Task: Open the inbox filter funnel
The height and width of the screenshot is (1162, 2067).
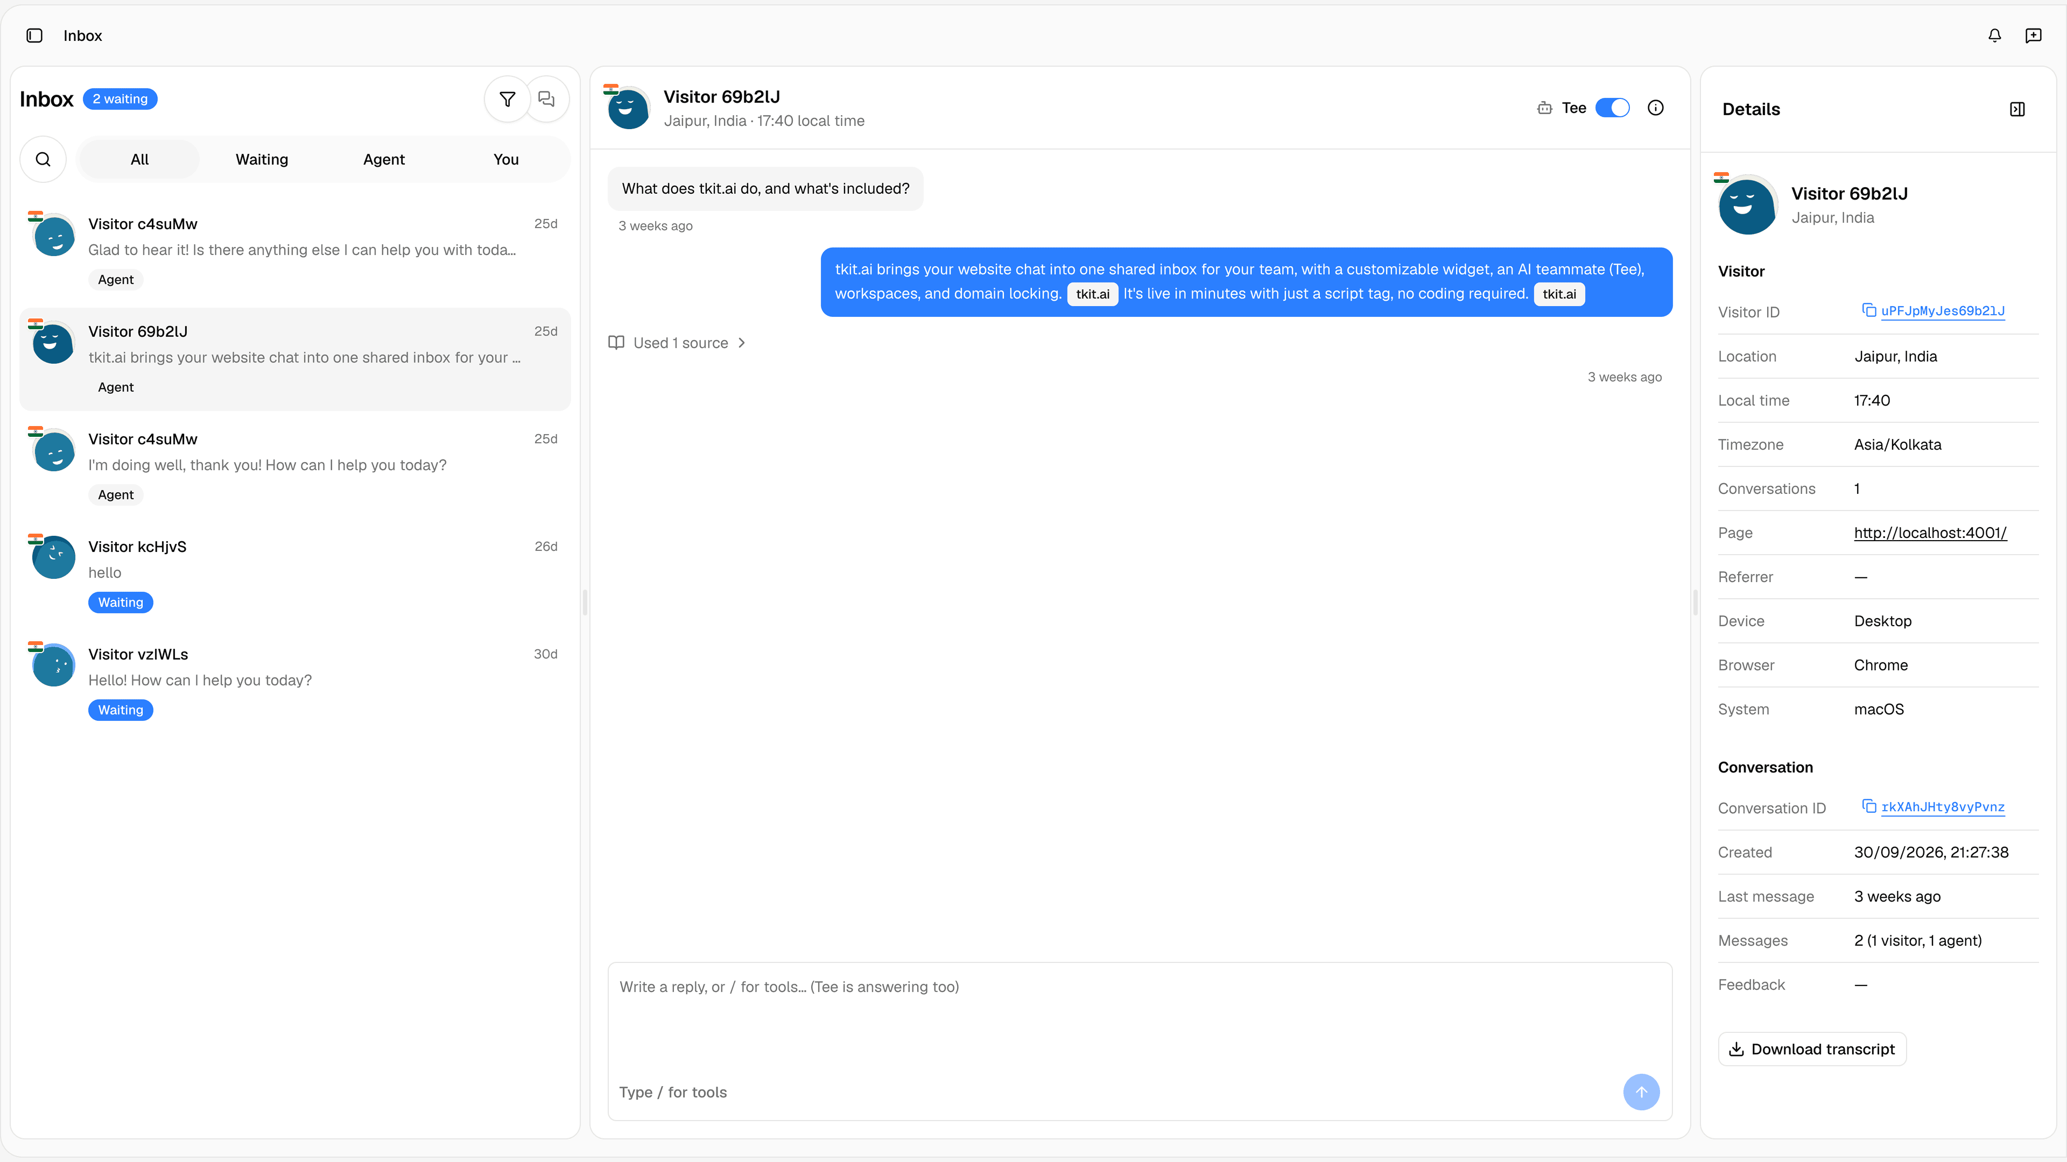Action: click(507, 98)
